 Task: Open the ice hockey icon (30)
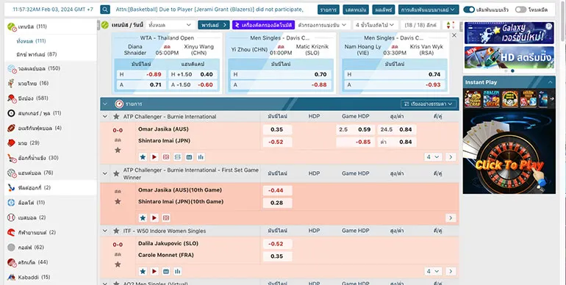[x=12, y=158]
